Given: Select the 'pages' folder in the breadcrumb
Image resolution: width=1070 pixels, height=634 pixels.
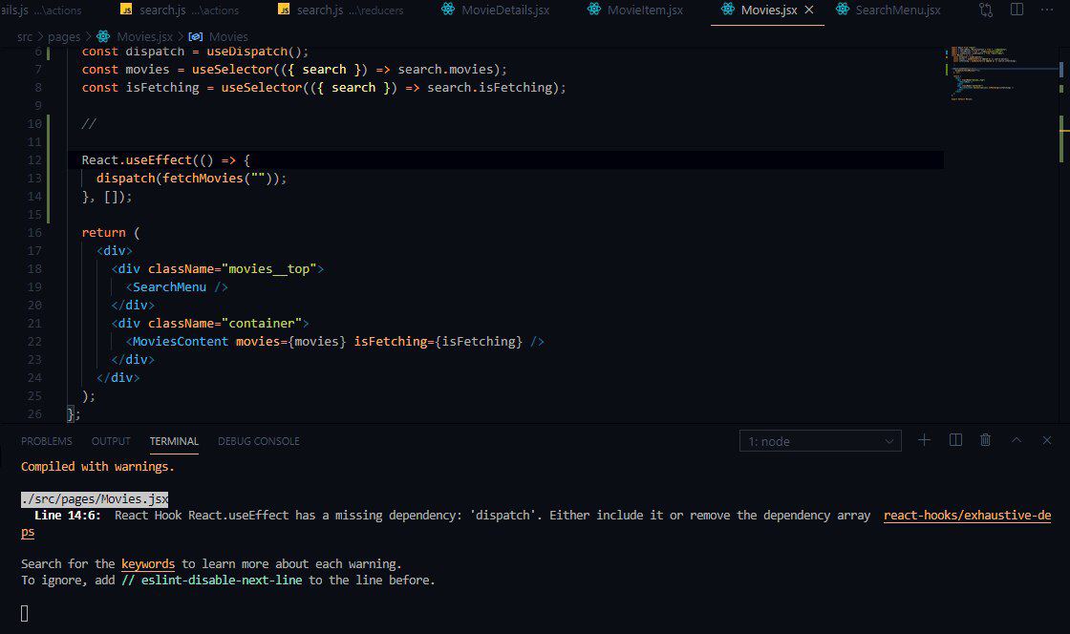Looking at the screenshot, I should 64,36.
